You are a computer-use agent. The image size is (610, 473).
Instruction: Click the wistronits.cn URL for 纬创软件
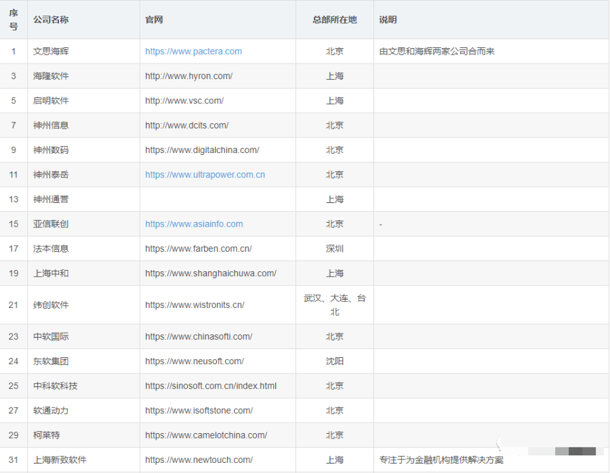(195, 305)
